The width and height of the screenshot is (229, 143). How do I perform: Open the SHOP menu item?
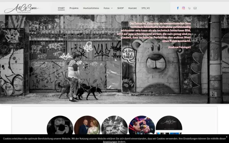pos(121,8)
